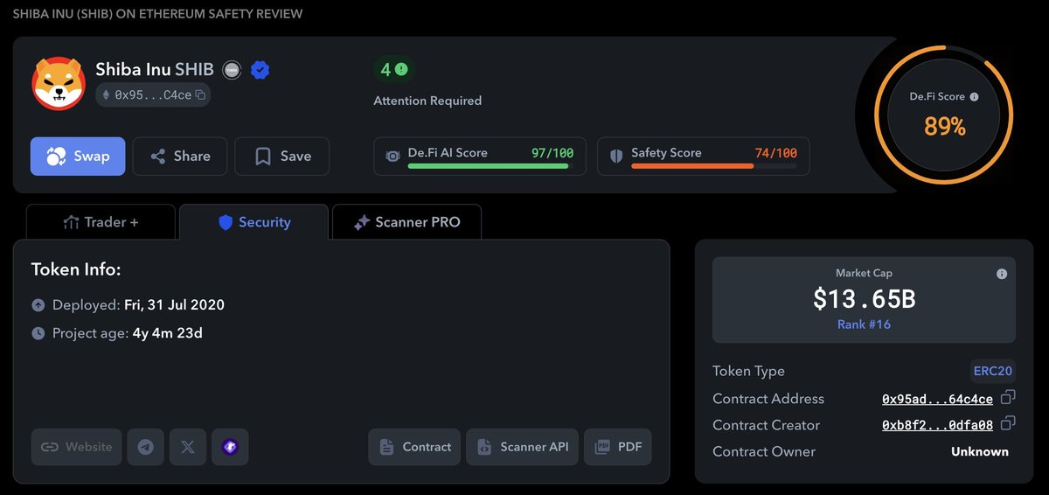Viewport: 1049px width, 495px height.
Task: View the Contract button
Action: coord(414,447)
